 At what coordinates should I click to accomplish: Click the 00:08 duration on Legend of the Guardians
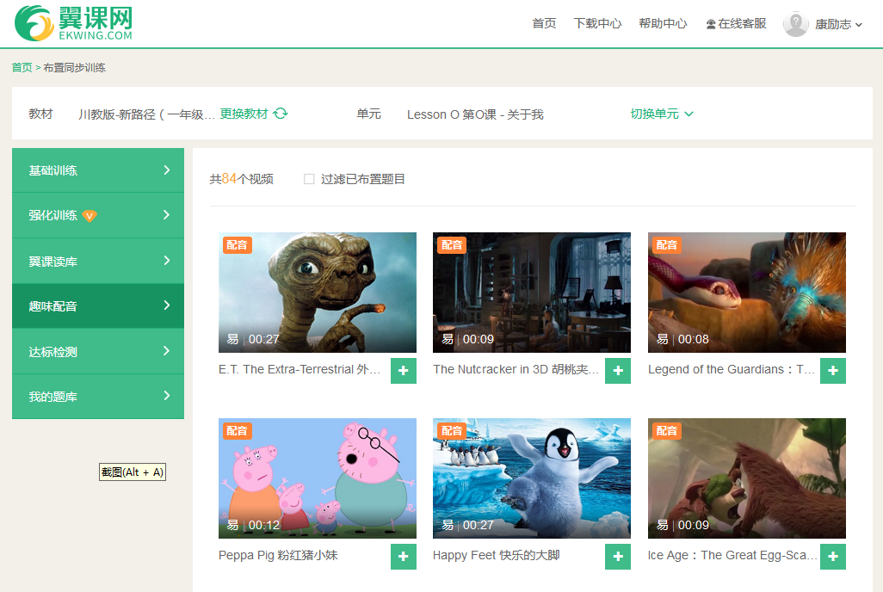pos(693,339)
